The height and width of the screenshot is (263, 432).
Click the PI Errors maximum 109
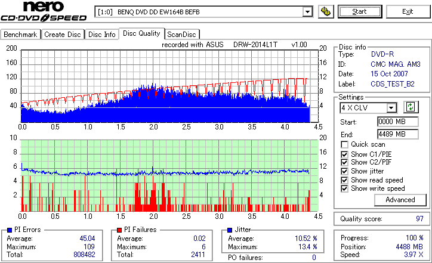tap(90, 247)
